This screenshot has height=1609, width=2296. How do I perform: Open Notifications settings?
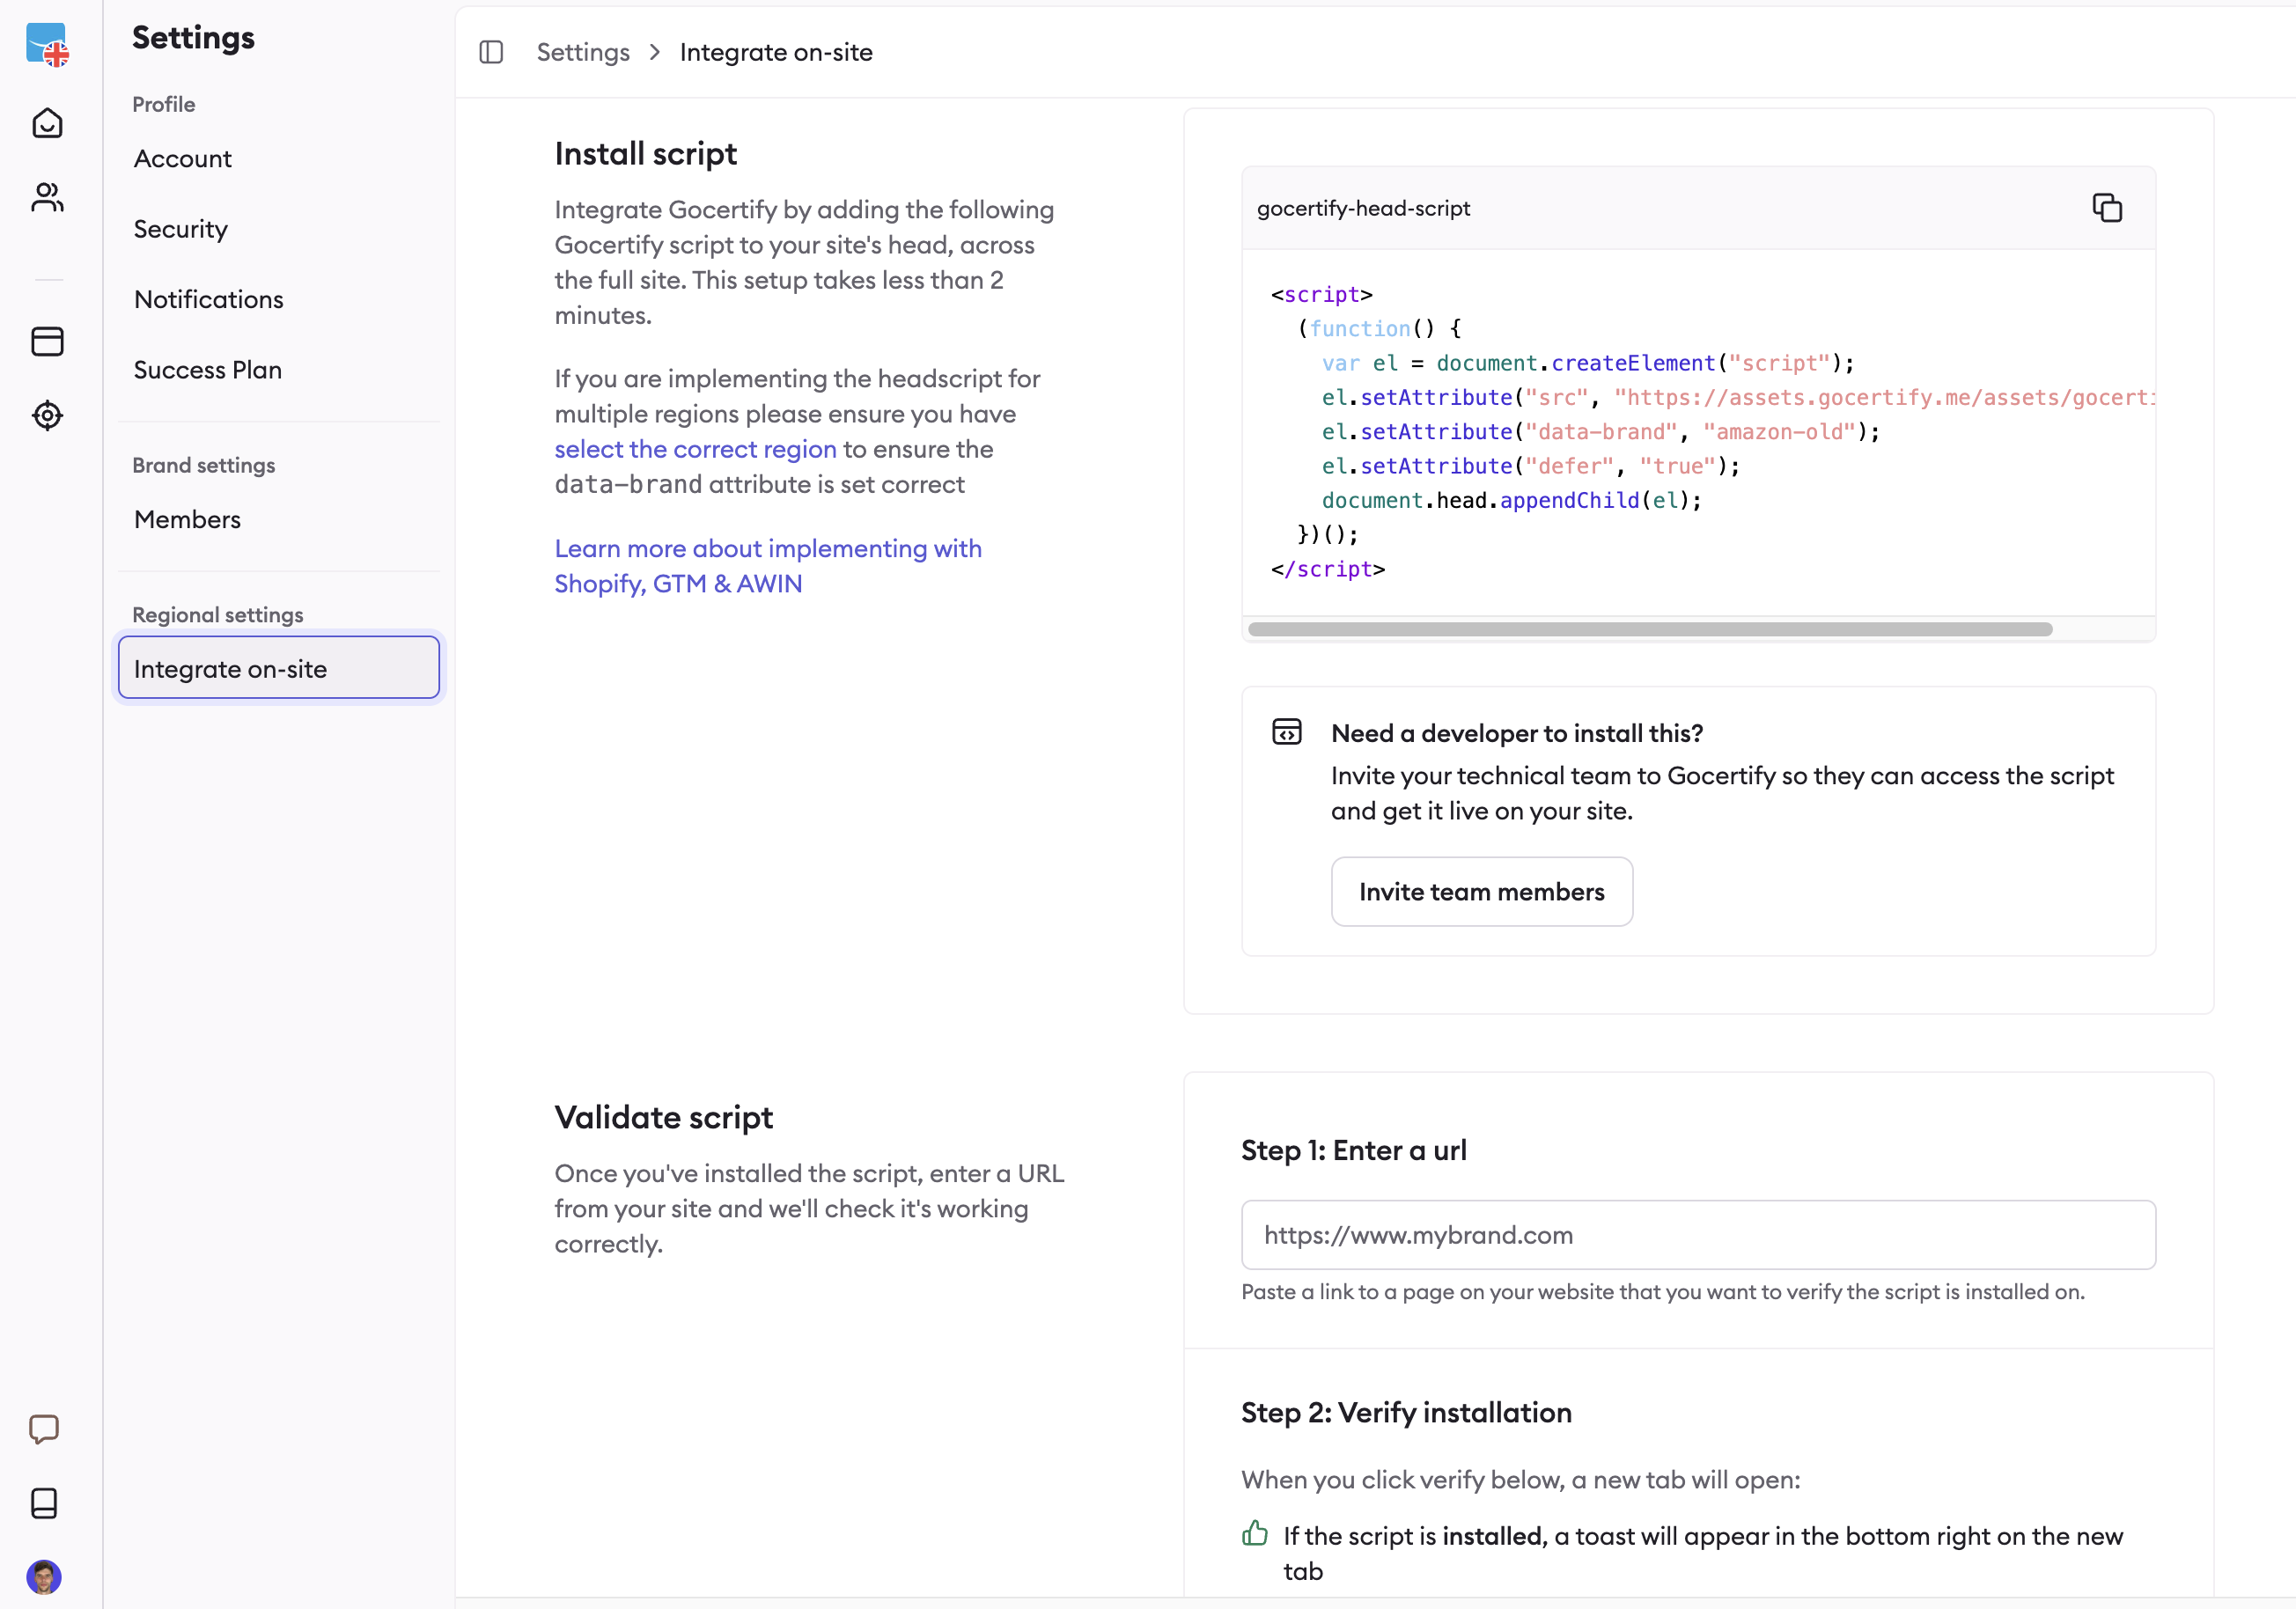point(208,299)
